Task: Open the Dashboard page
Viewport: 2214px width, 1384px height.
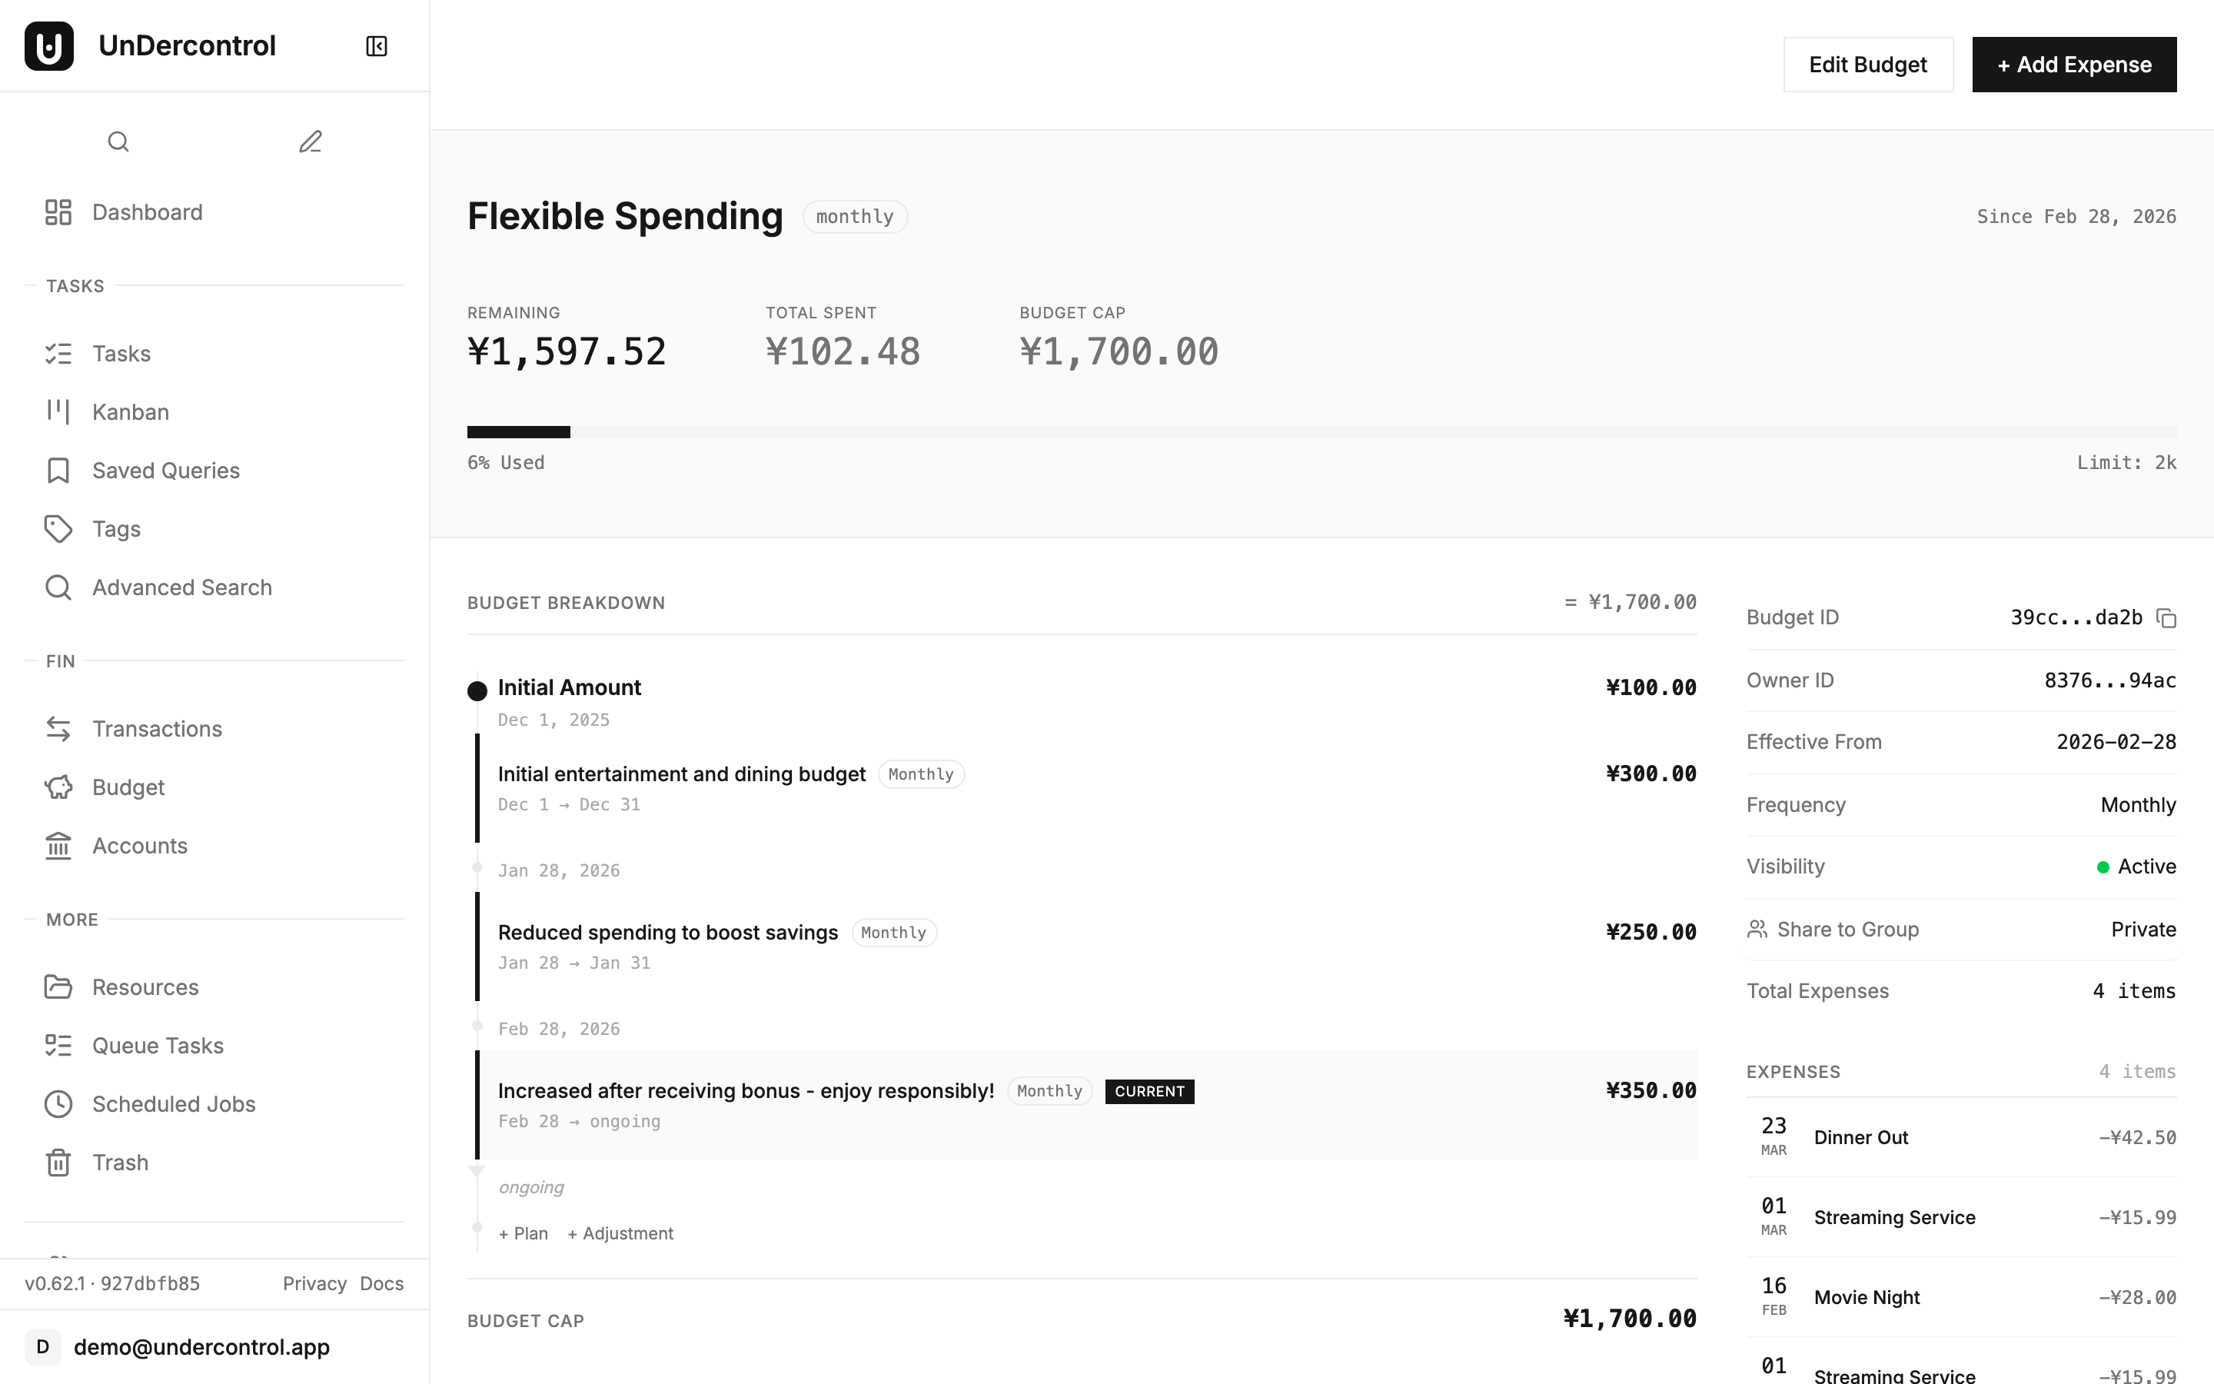Action: (x=146, y=212)
